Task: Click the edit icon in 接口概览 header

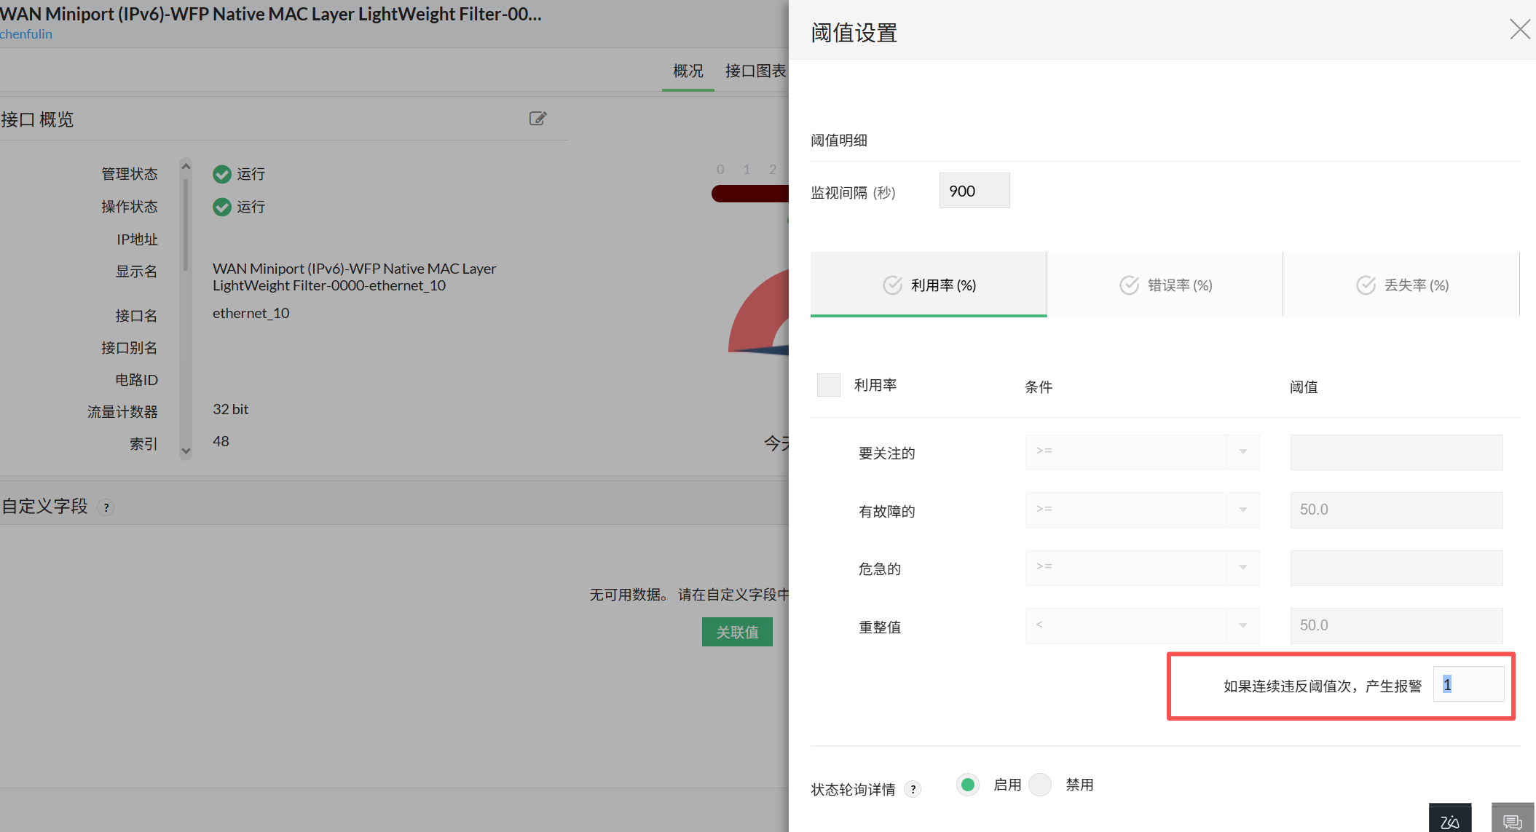Action: tap(537, 119)
